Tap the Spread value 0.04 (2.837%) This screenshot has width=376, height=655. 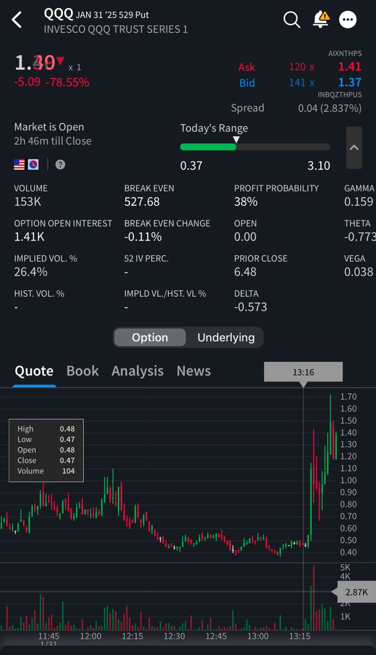pos(330,108)
